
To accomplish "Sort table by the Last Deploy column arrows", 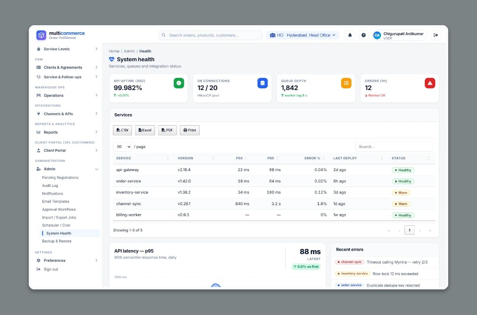I will tap(382, 159).
